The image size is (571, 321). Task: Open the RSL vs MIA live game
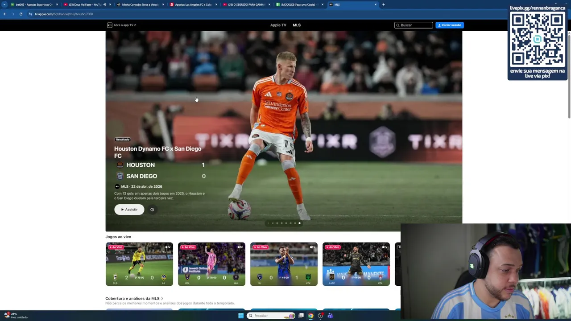[x=211, y=264]
